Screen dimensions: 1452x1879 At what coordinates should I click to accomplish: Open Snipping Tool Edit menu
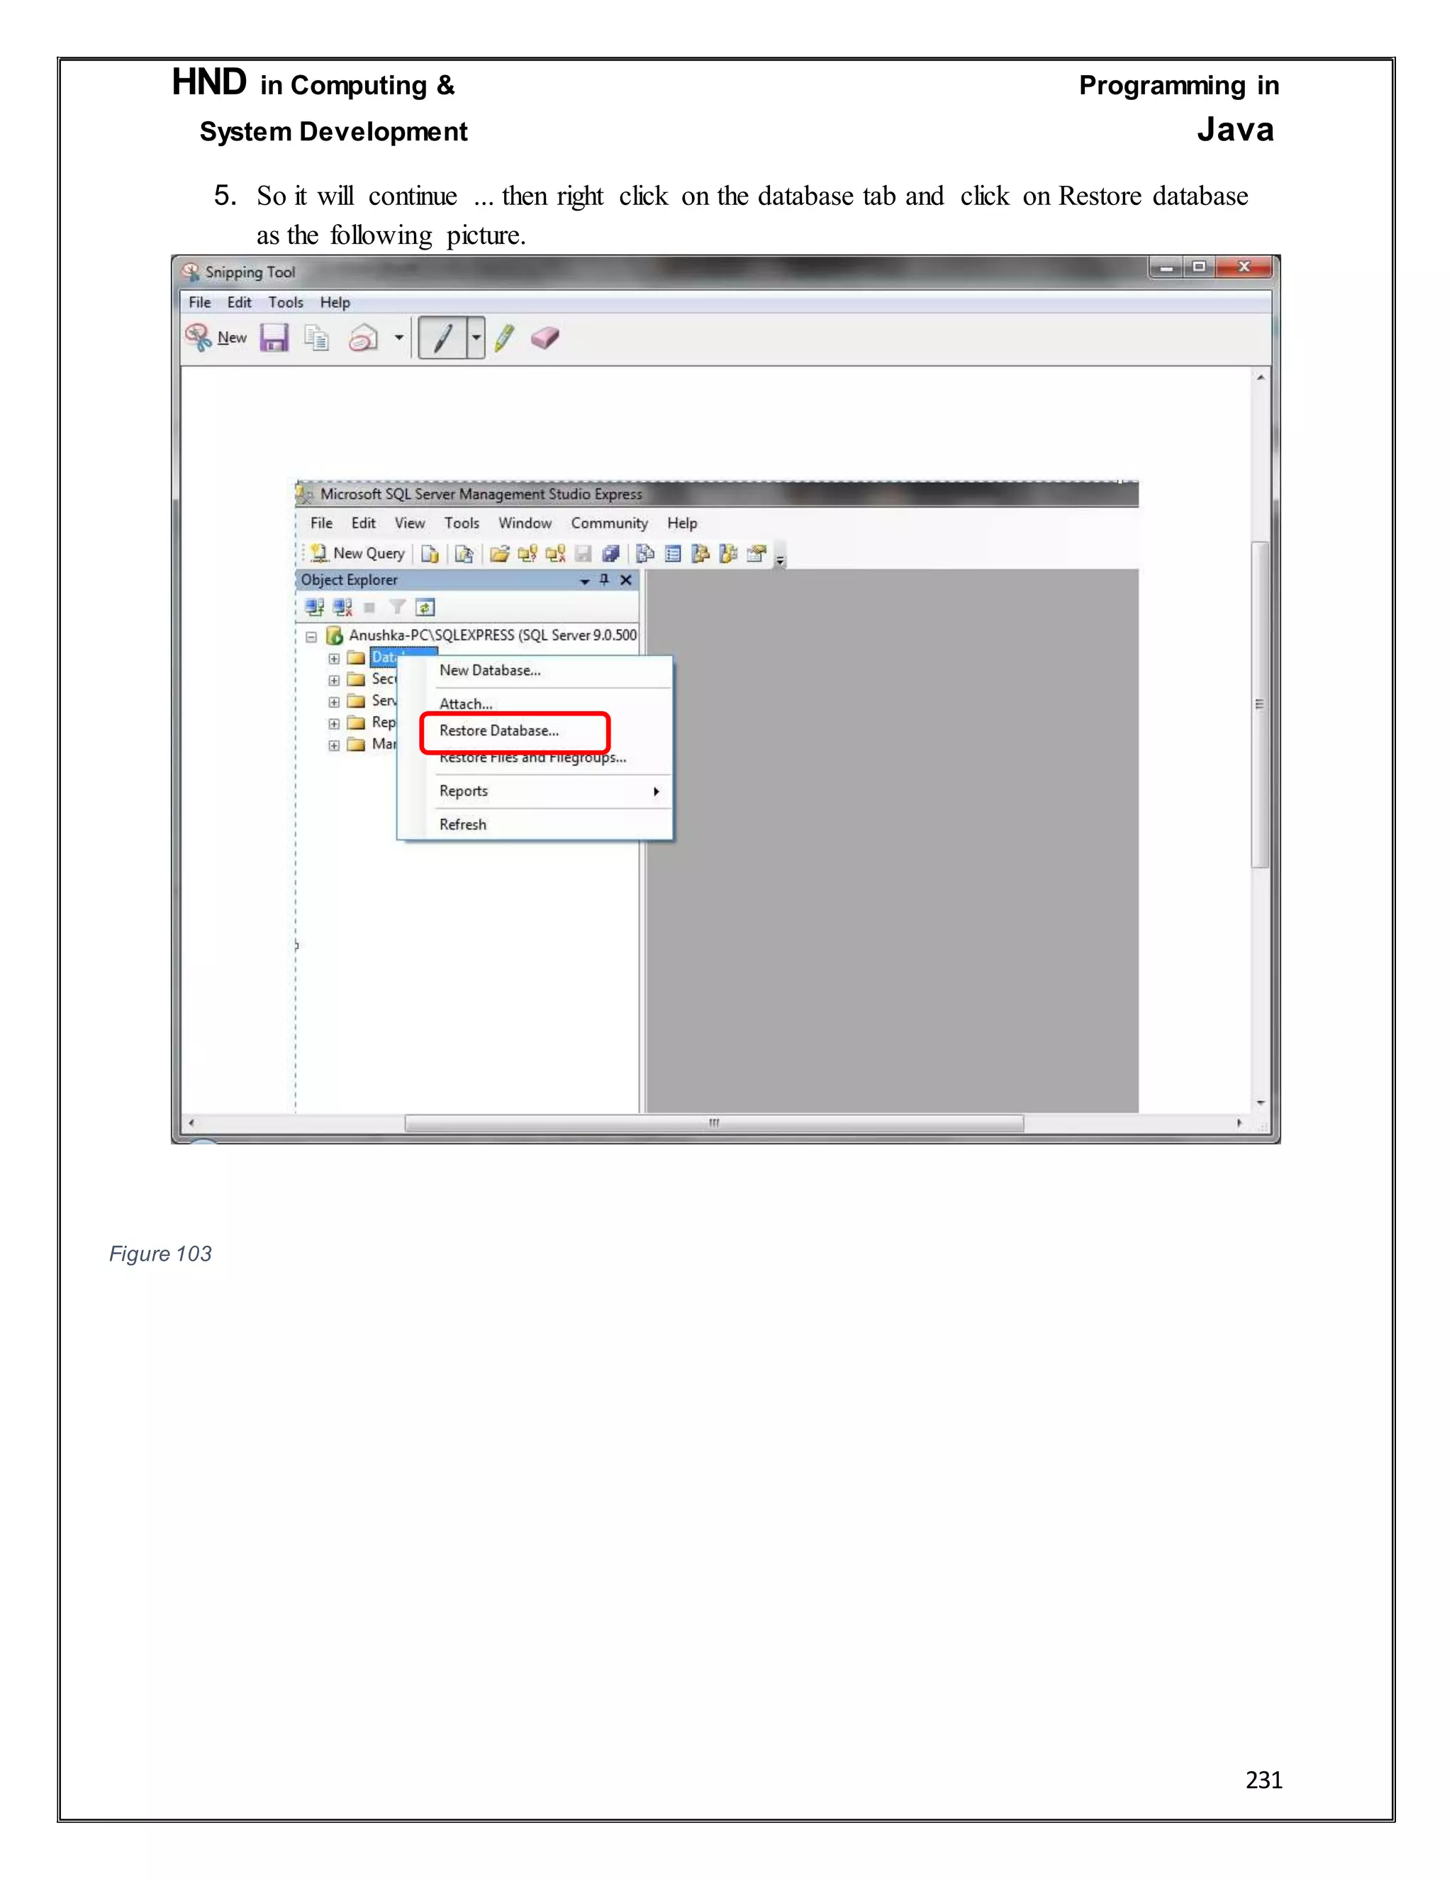click(x=239, y=302)
